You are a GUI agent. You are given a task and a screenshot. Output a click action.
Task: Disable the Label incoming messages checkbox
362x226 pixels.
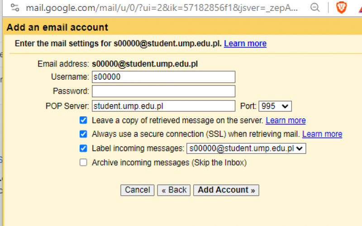pos(83,148)
